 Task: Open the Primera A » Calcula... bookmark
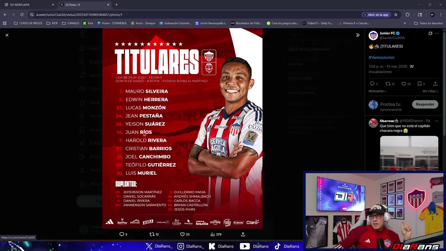pyautogui.click(x=354, y=23)
